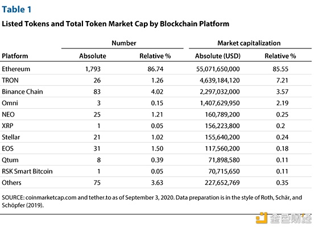The height and width of the screenshot is (227, 315).
Task: Select the Qtum row label
Action: click(10, 160)
